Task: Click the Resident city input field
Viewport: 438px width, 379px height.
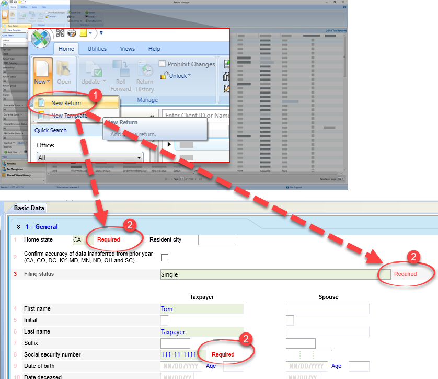Action: [217, 240]
